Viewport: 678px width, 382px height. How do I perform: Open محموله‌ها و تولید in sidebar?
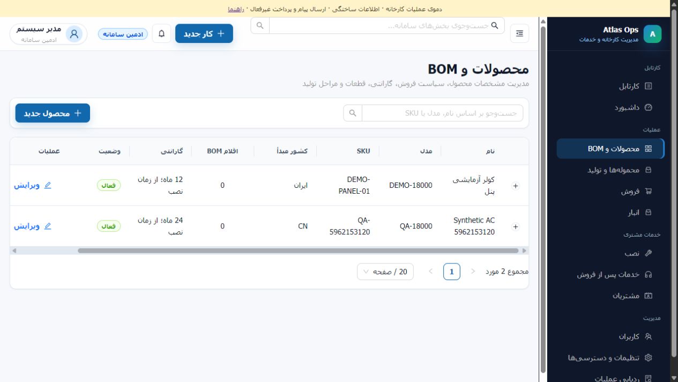click(610, 170)
